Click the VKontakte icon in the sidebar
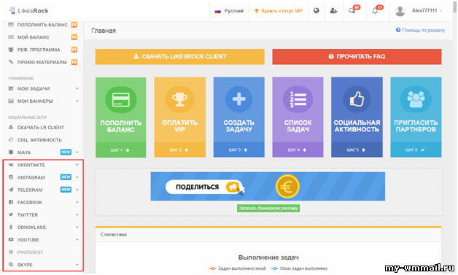 pyautogui.click(x=11, y=165)
